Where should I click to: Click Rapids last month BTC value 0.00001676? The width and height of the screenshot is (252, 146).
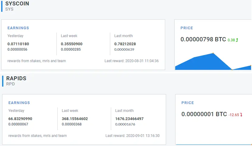point(125,124)
